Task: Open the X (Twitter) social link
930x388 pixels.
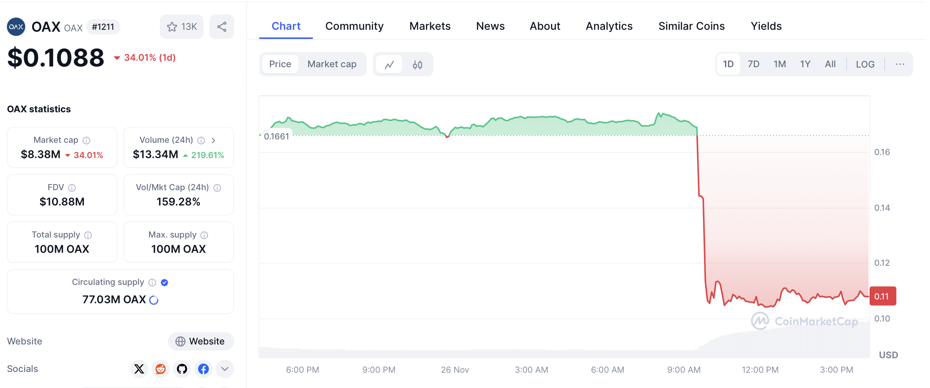Action: tap(139, 369)
